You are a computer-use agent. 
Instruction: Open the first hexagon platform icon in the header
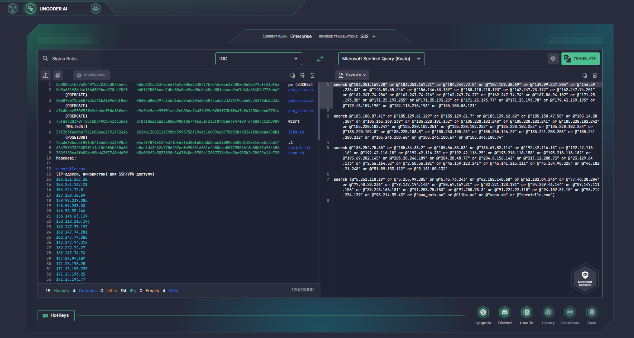coord(13,9)
